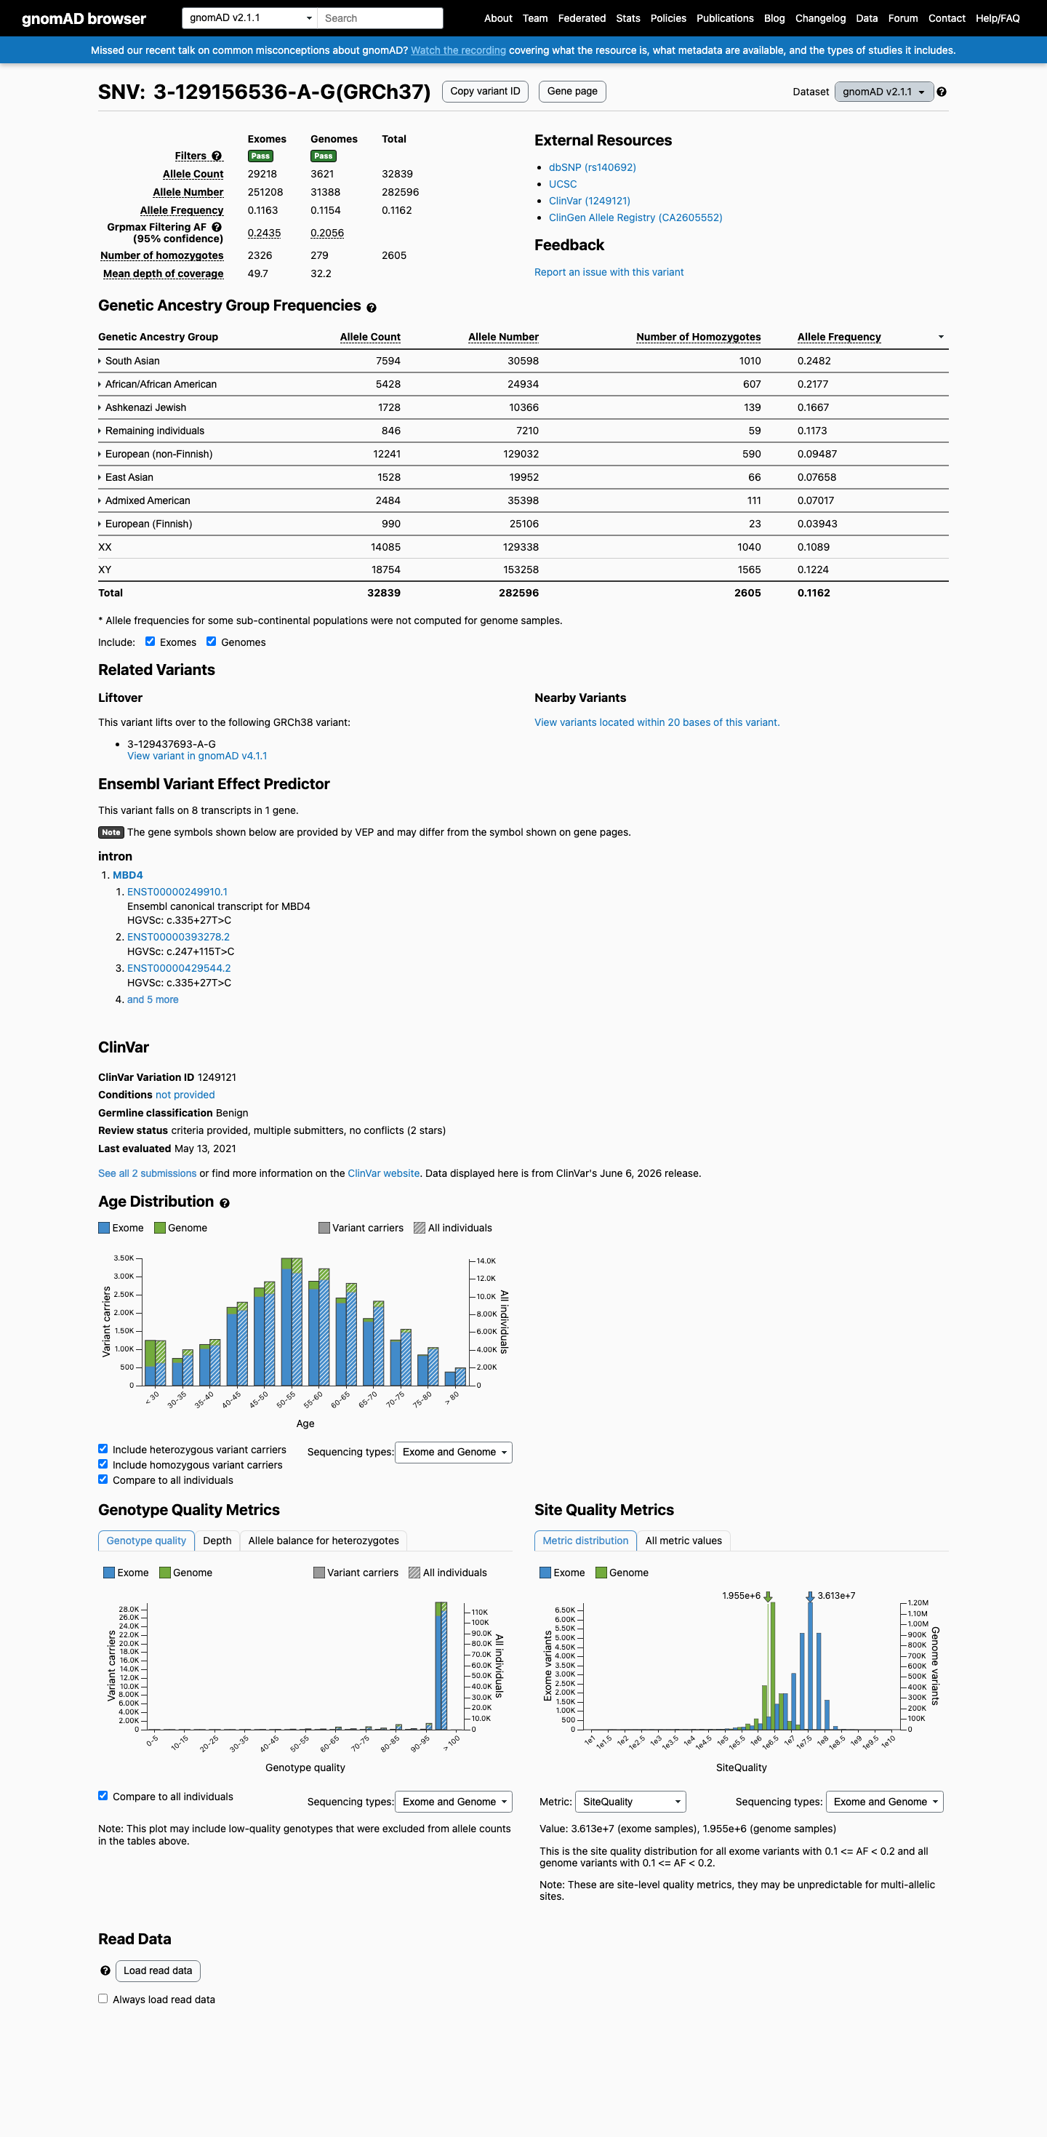Switch to Allele balance for heterozygotes tab

click(x=324, y=1541)
